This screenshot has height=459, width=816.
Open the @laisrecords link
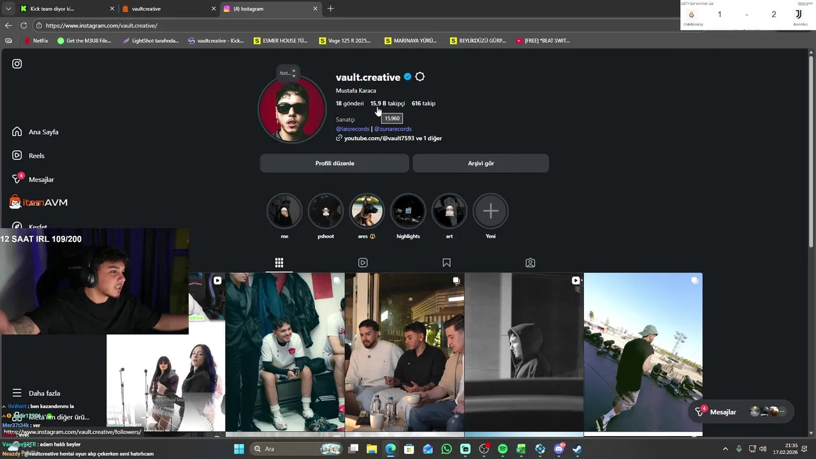point(353,129)
